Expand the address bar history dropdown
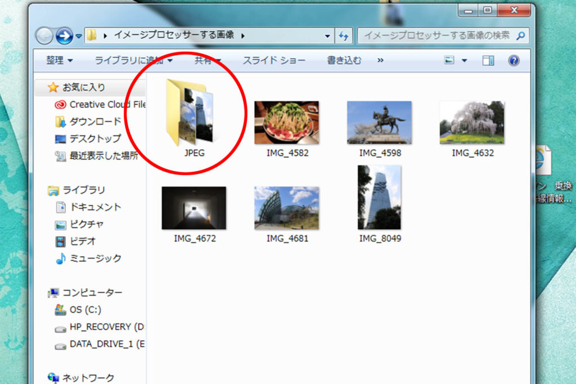Image resolution: width=576 pixels, height=384 pixels. pyautogui.click(x=328, y=35)
